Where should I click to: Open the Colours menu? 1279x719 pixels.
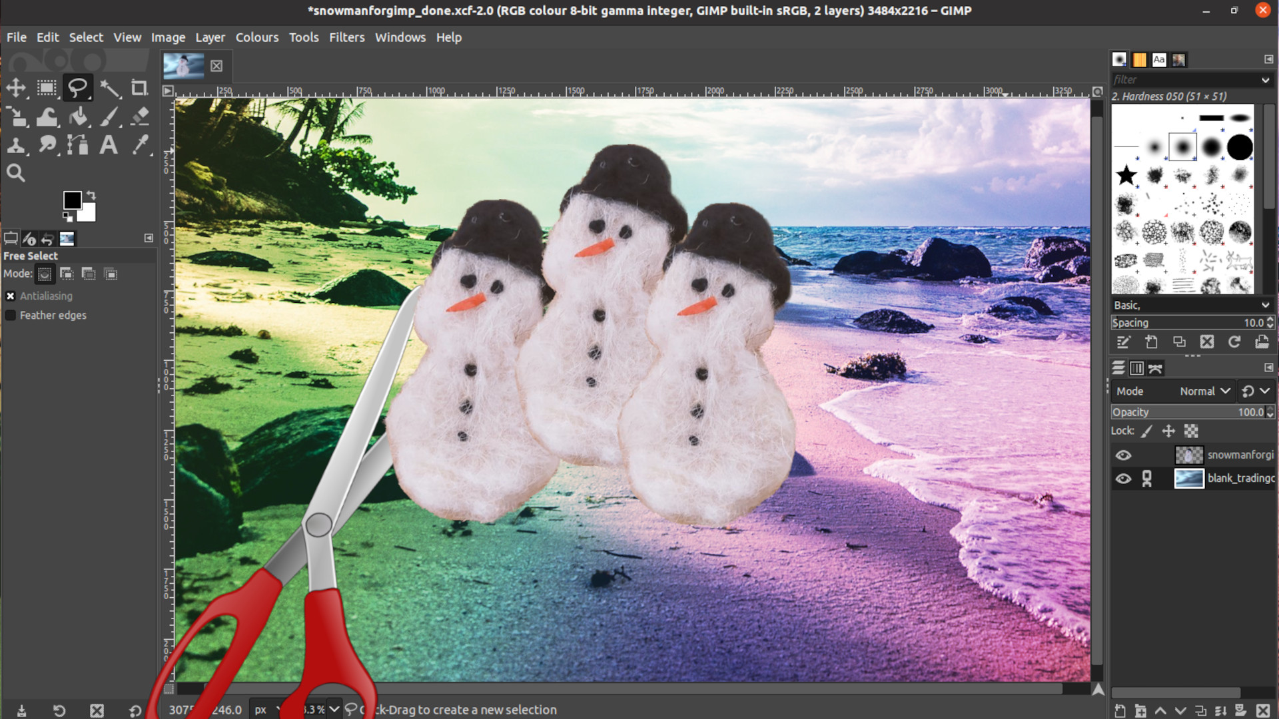(x=256, y=37)
